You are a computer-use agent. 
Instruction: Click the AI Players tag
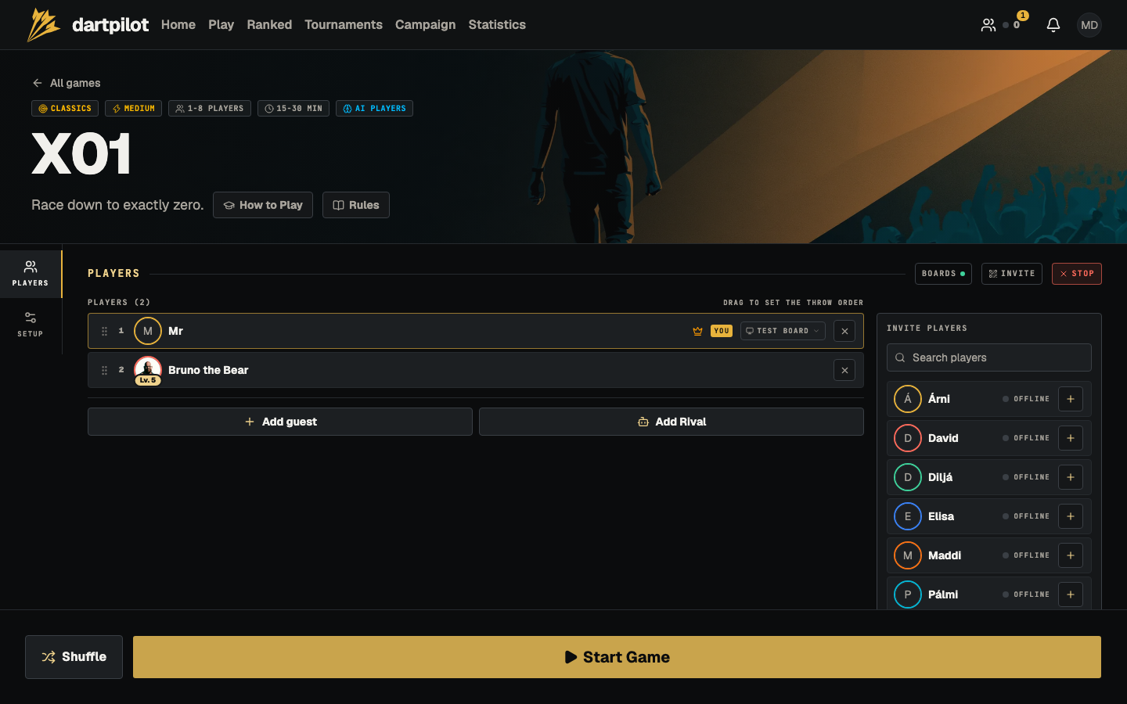pyautogui.click(x=374, y=109)
